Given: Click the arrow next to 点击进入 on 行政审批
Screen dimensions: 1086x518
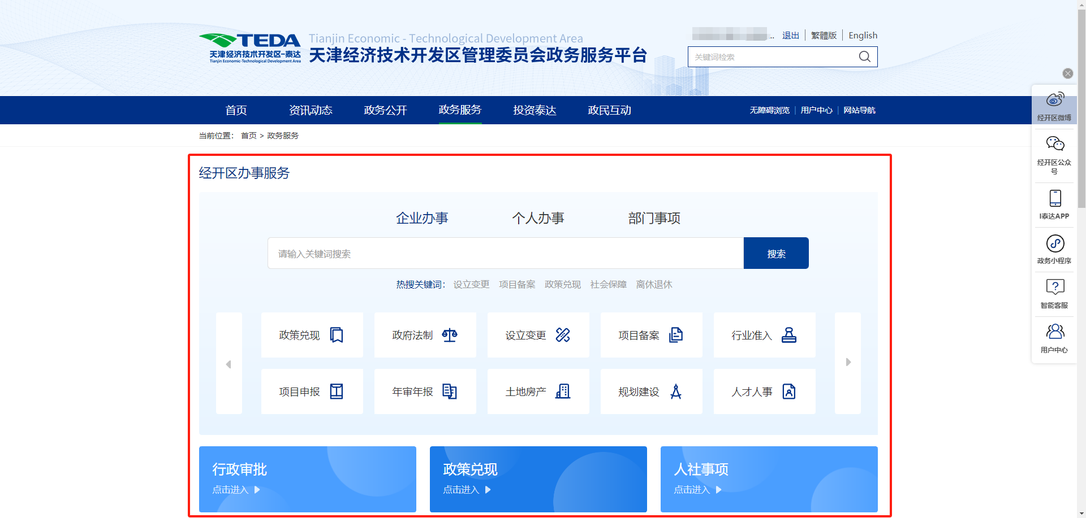Looking at the screenshot, I should (257, 490).
